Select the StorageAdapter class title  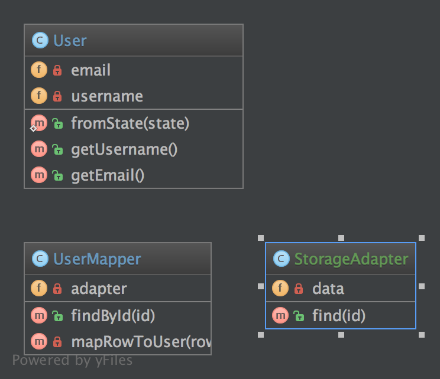[351, 259]
